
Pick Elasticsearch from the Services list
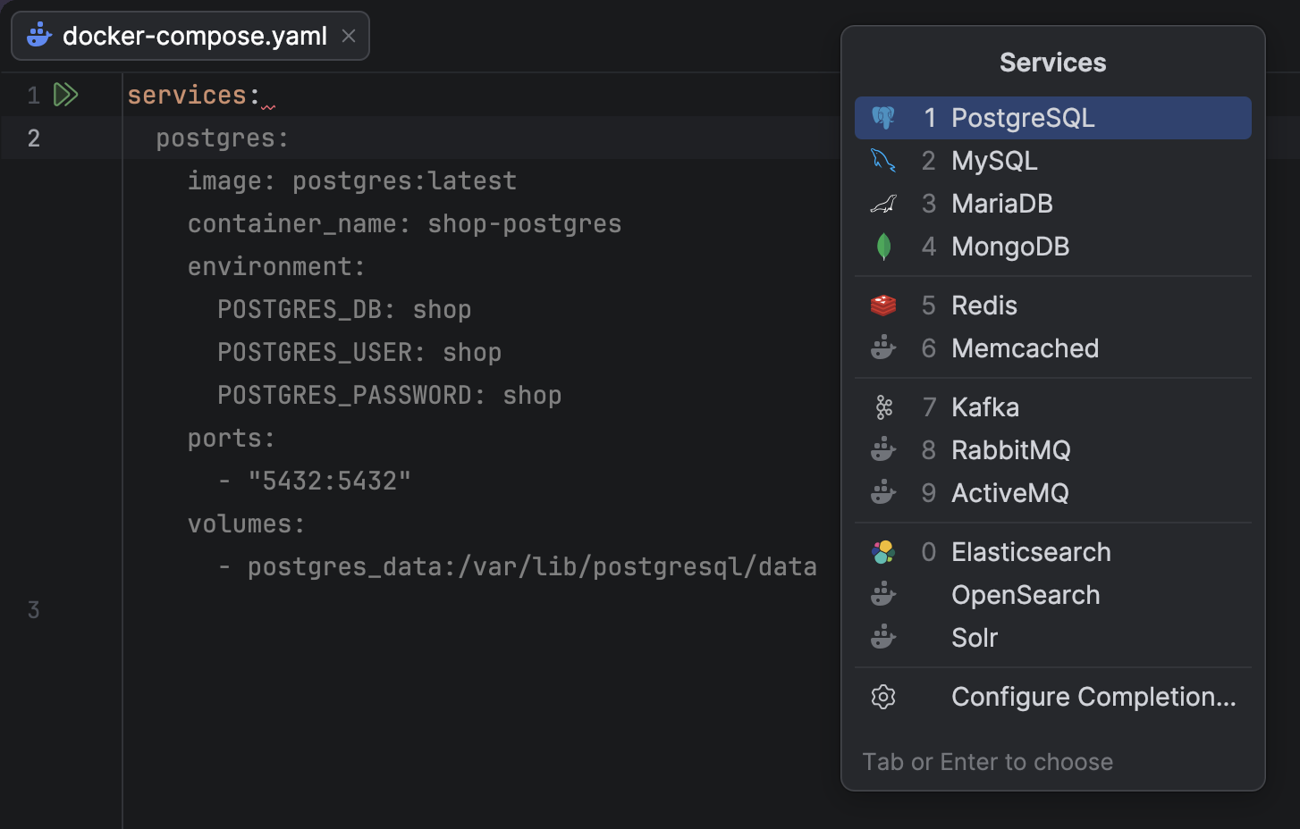coord(1053,552)
